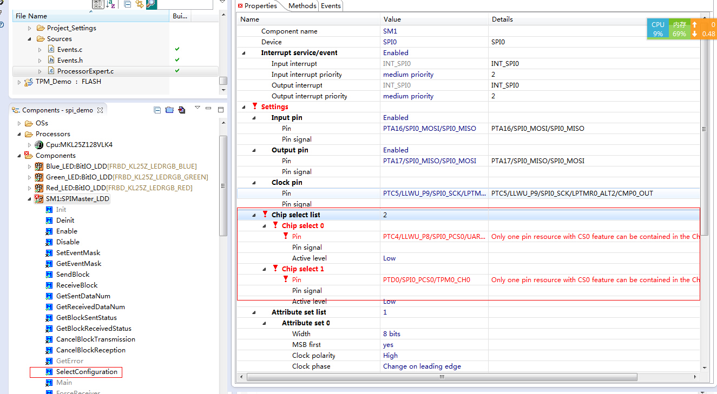The image size is (717, 394).
Task: Click Clock phase value Change on leading edge
Action: click(x=422, y=366)
